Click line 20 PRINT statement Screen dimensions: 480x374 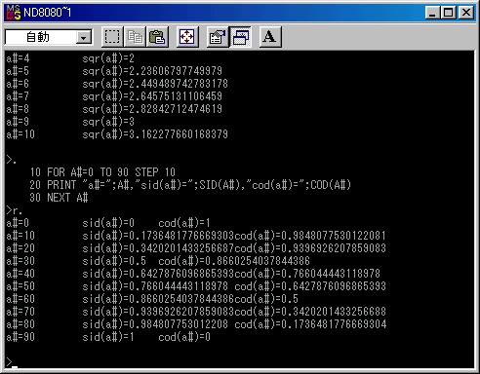(190, 185)
